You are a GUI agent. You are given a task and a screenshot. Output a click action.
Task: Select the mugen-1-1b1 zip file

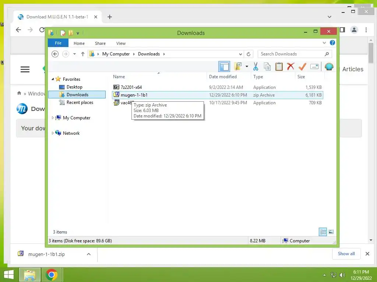[x=217, y=95]
